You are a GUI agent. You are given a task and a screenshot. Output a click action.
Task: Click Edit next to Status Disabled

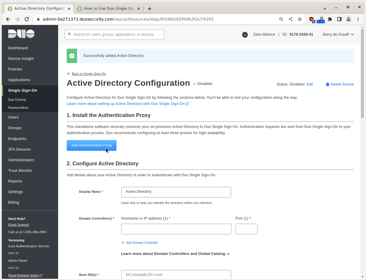(310, 84)
